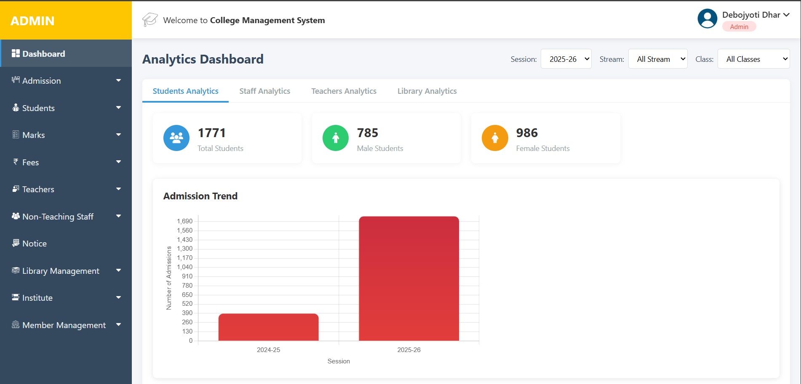Click the blue Total Students group icon
Viewport: 801px width, 384px height.
point(176,138)
